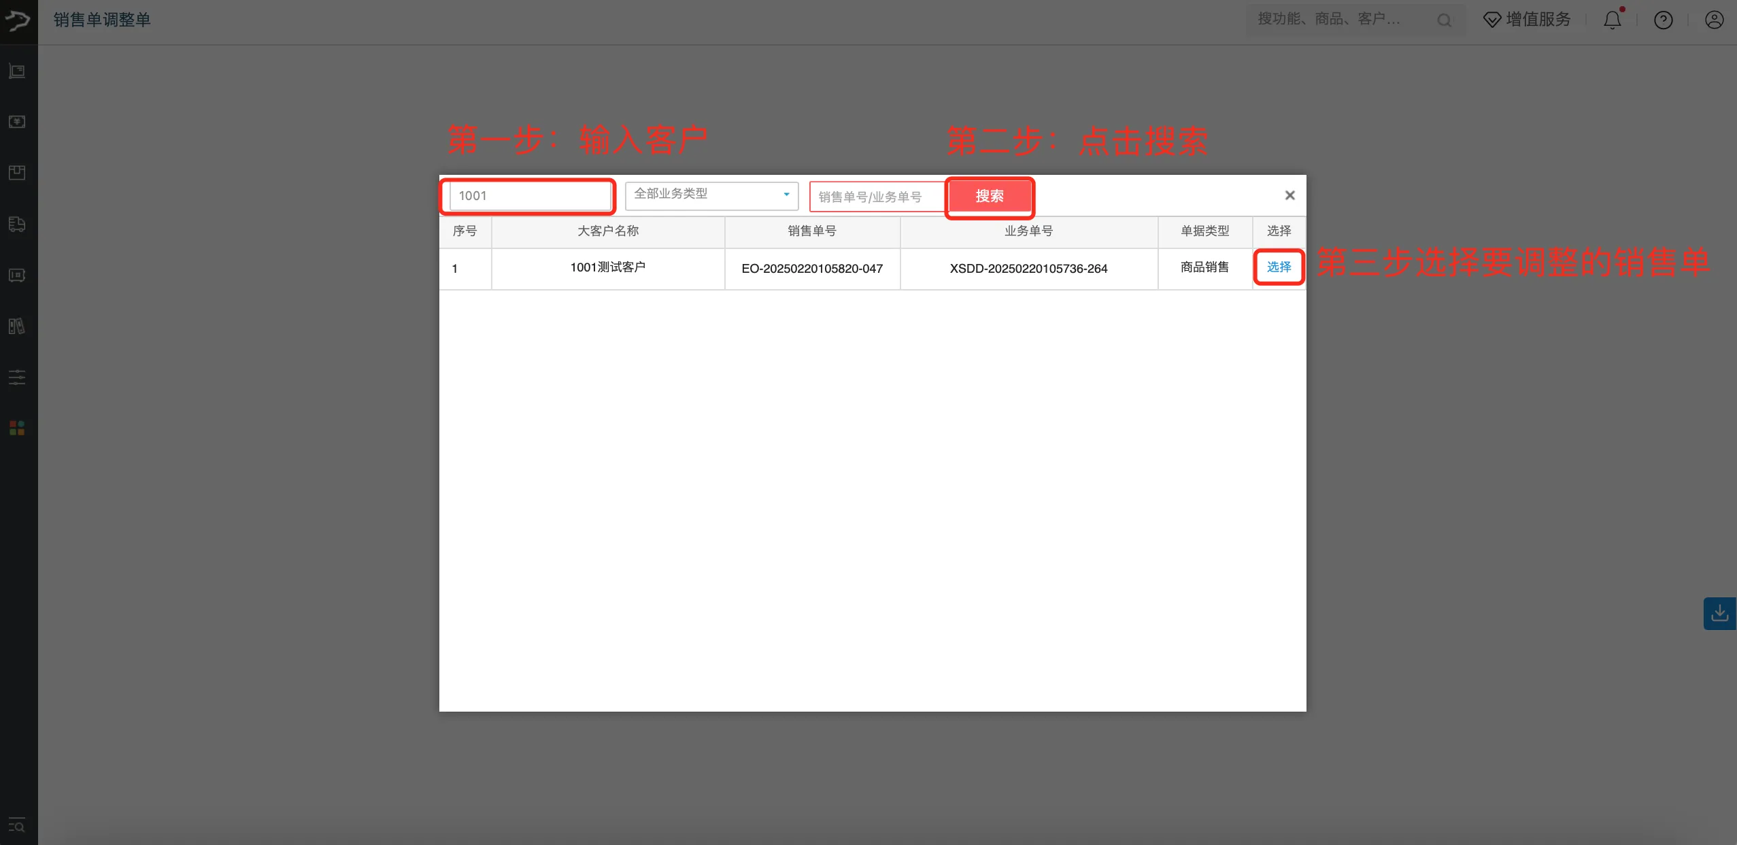
Task: Open the 增值服务 menu item
Action: point(1528,20)
